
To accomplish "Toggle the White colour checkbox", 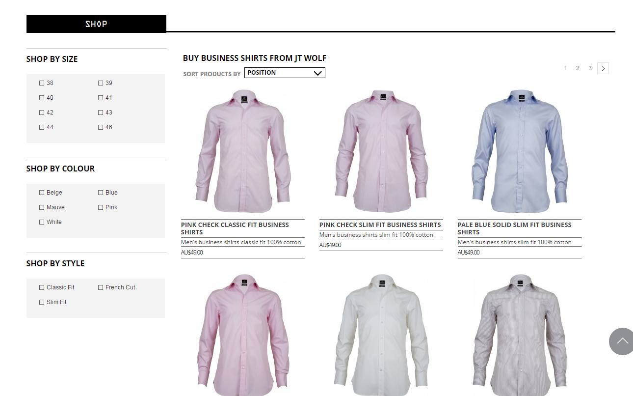I will click(42, 222).
